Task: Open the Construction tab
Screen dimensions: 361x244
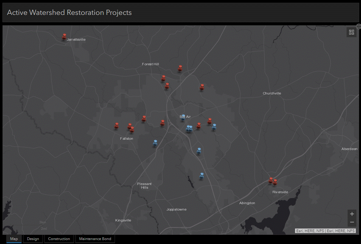Action: point(59,239)
